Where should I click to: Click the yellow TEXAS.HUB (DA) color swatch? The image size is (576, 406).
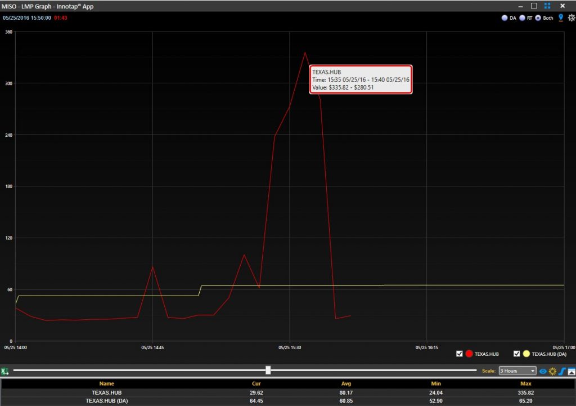point(526,354)
